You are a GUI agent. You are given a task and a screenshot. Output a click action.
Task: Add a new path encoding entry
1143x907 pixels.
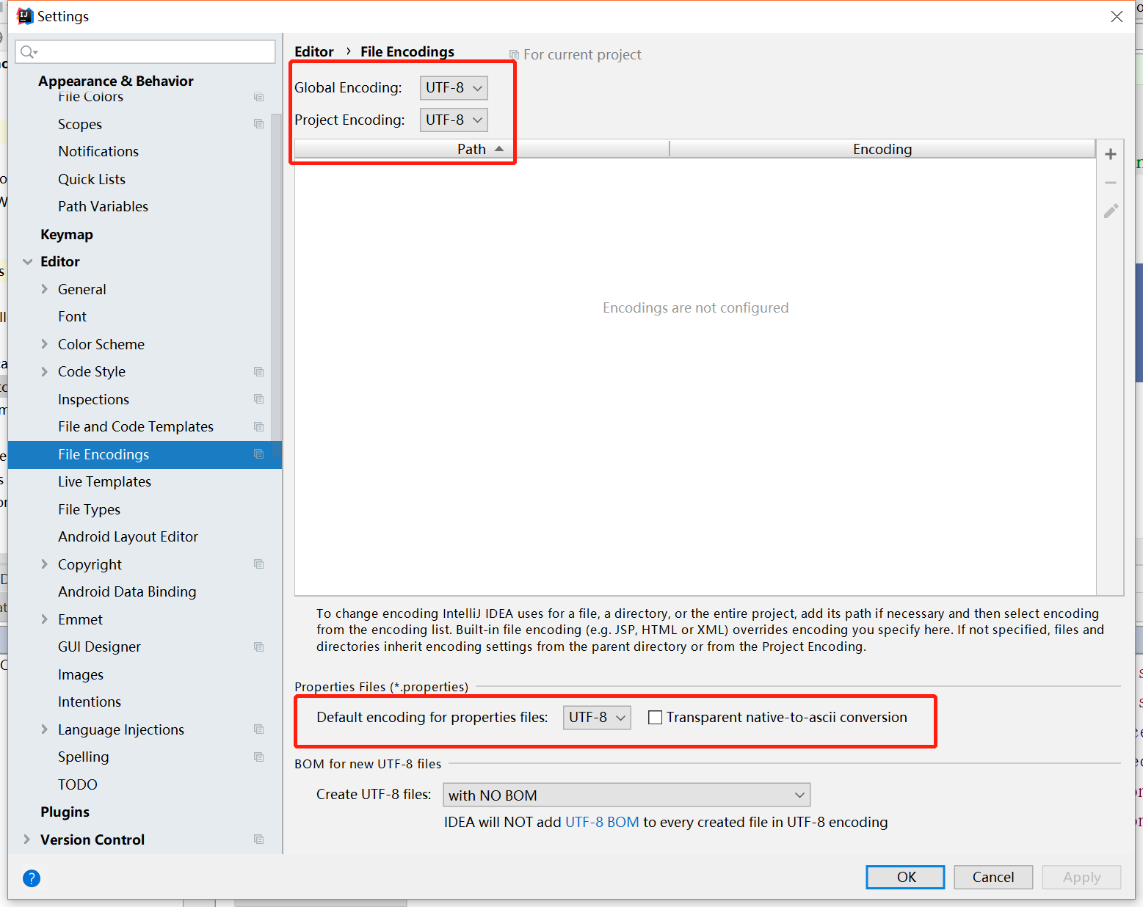(x=1110, y=153)
